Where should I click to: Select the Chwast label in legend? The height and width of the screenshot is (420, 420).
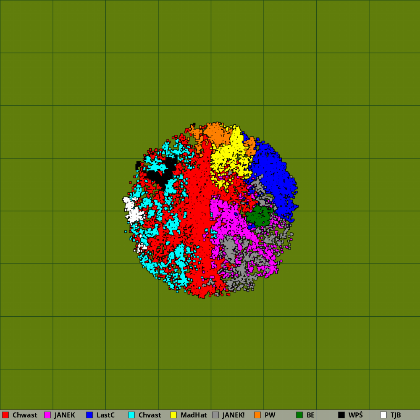(x=25, y=415)
